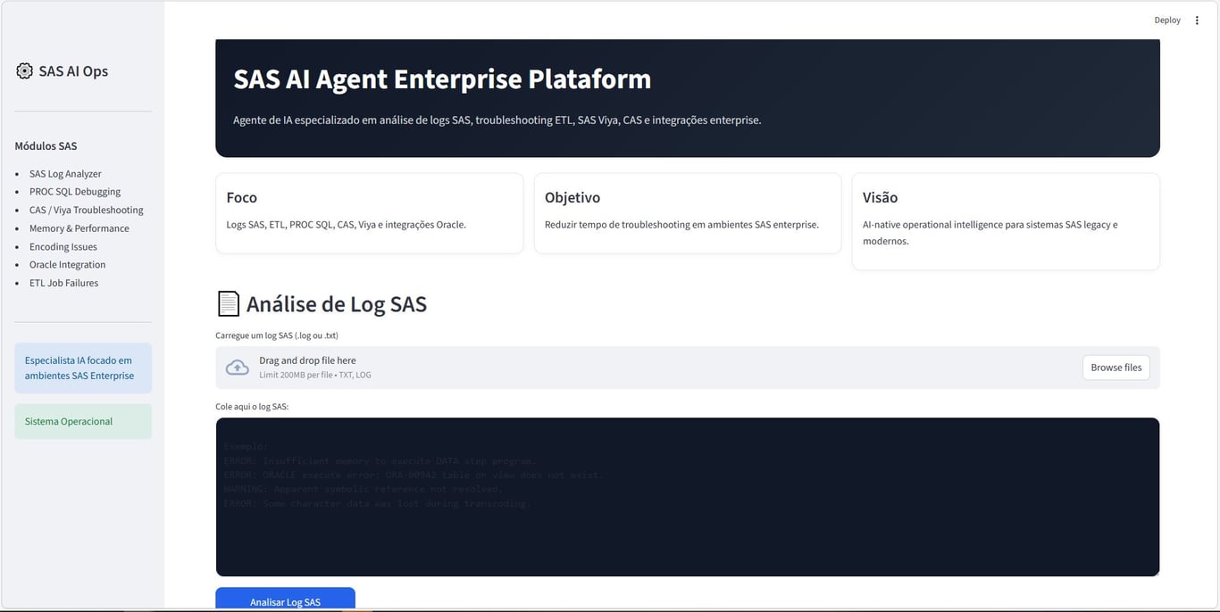Click the Análise de Log SAS heading
The image size is (1220, 612).
tap(337, 304)
